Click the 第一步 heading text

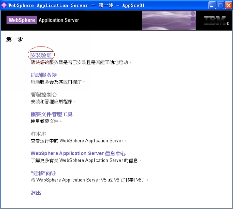tap(15, 40)
